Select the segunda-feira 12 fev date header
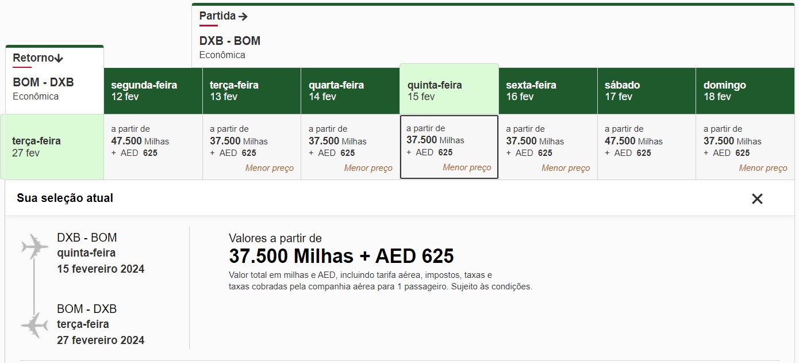The height and width of the screenshot is (363, 799). coord(153,91)
